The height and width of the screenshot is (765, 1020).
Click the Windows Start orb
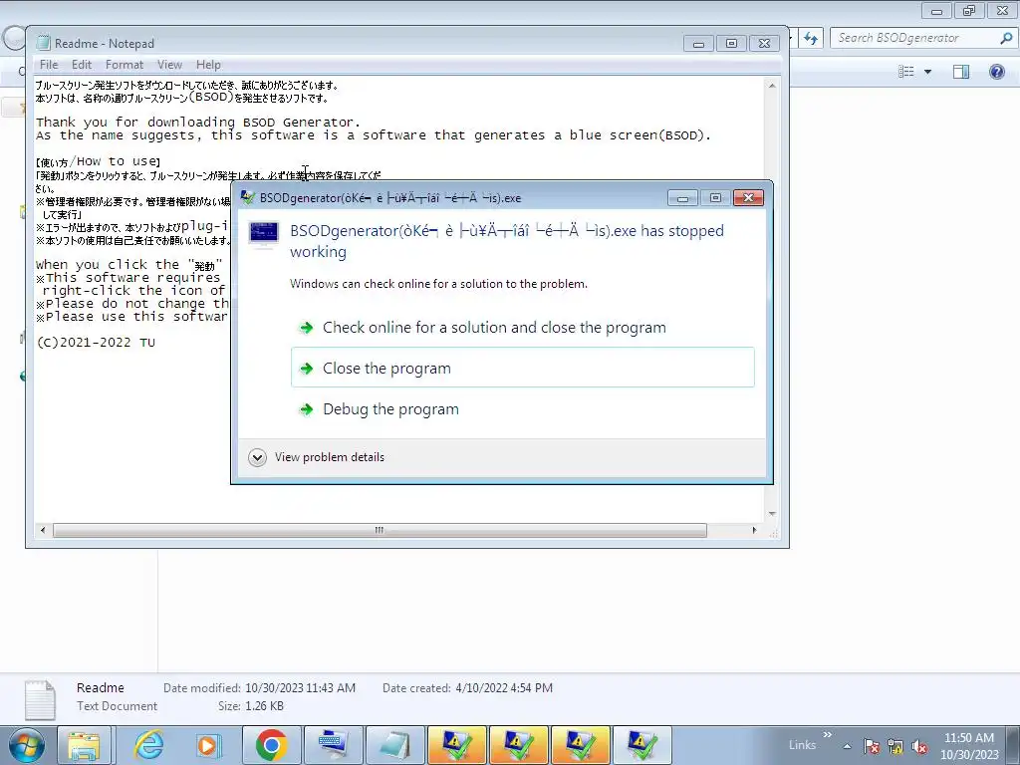click(x=26, y=745)
